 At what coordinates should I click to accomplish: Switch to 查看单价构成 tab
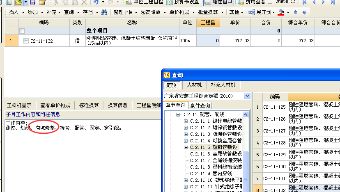[x=55, y=105]
